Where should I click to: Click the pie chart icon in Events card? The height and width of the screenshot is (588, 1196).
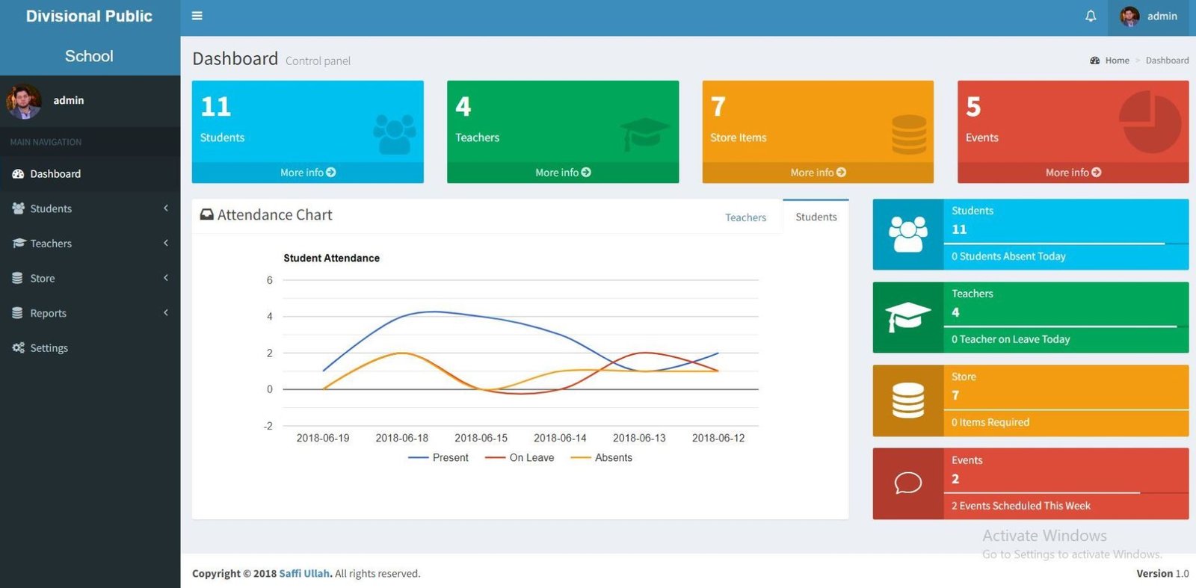(x=1150, y=123)
